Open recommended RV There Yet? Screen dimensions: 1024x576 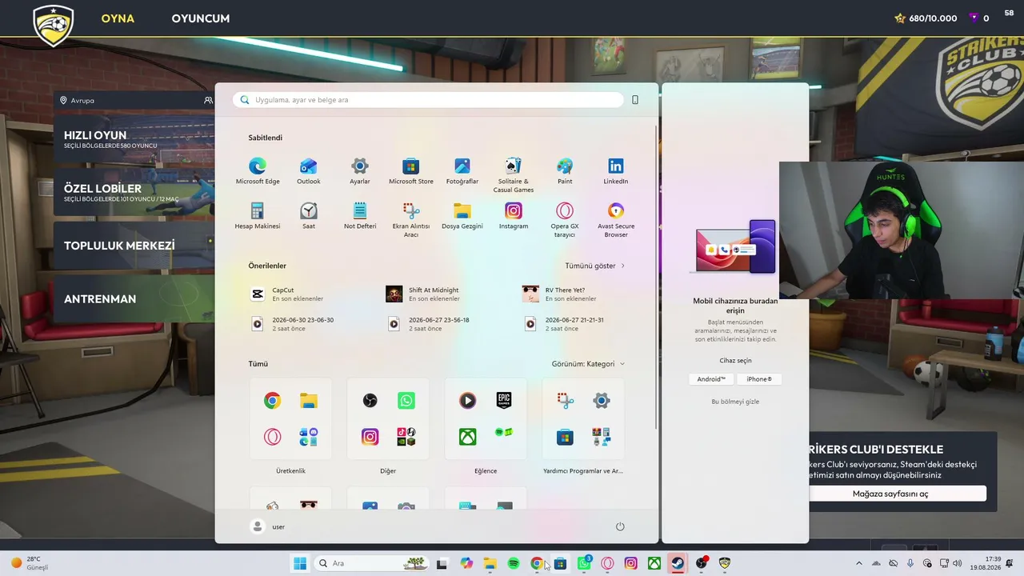click(560, 294)
